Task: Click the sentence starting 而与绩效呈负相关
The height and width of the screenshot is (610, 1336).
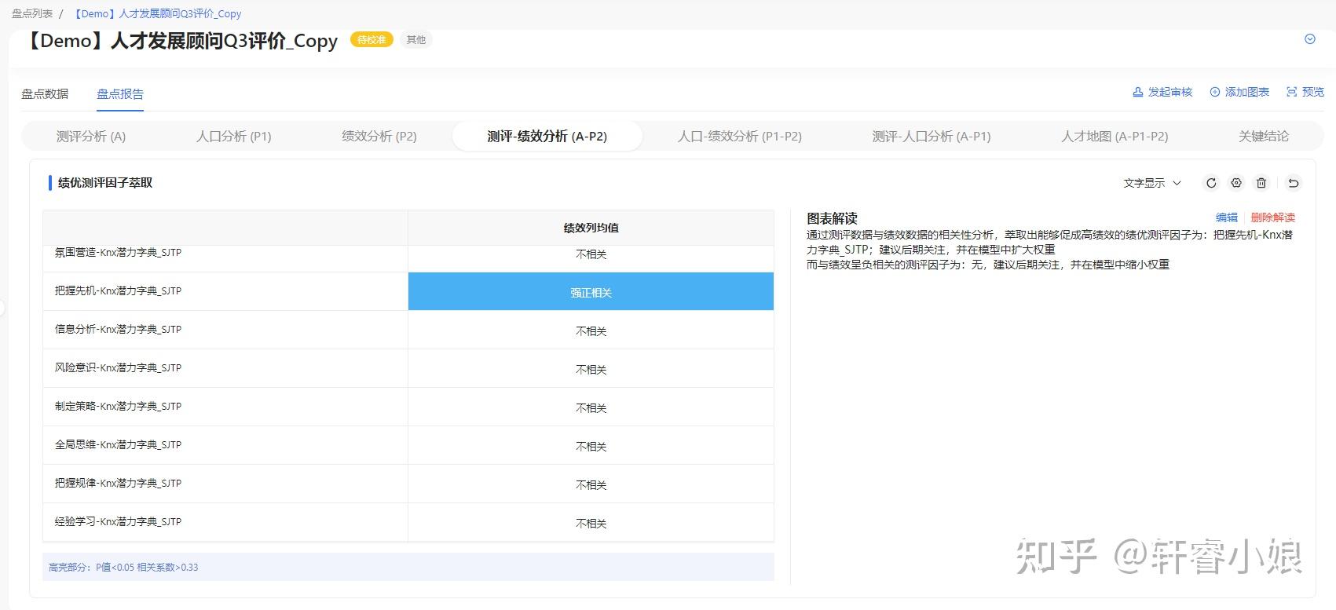Action: [x=988, y=265]
